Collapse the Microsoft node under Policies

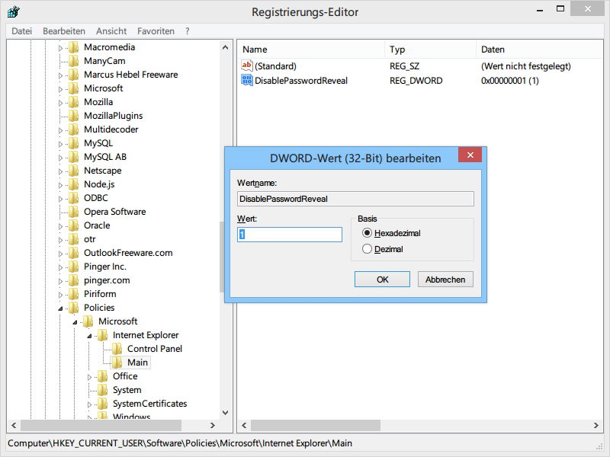(x=75, y=322)
